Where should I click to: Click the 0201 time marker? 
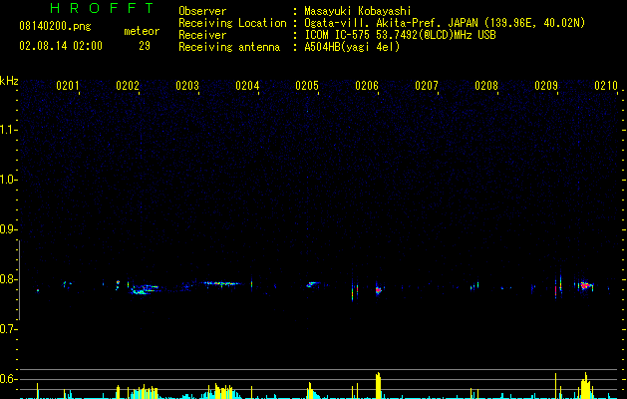pos(67,86)
